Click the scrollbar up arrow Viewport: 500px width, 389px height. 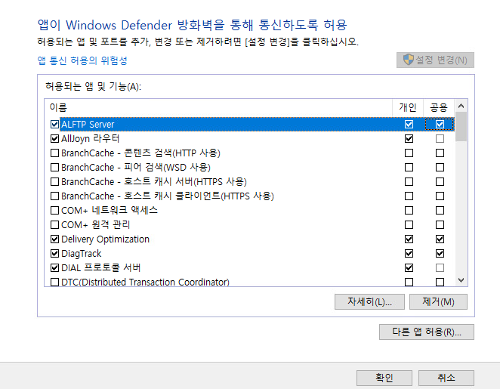pyautogui.click(x=461, y=106)
